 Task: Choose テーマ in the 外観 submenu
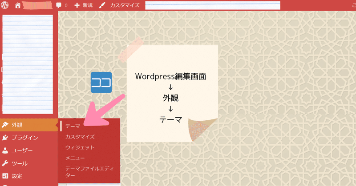pos(73,126)
